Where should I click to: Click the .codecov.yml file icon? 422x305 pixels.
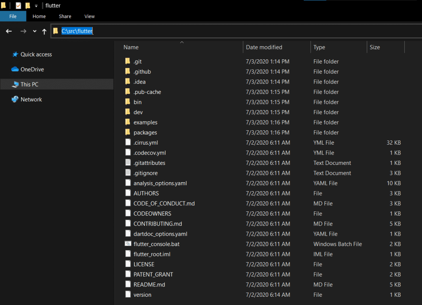pyautogui.click(x=128, y=152)
